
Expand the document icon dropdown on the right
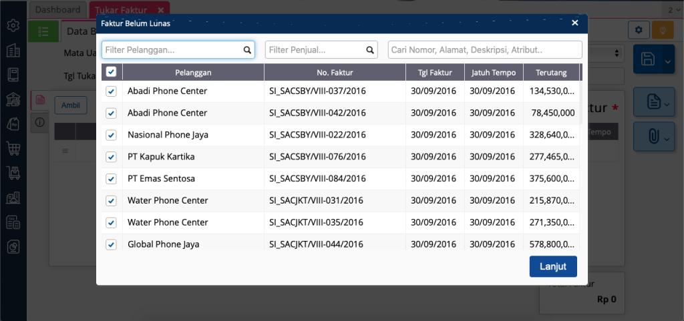667,102
